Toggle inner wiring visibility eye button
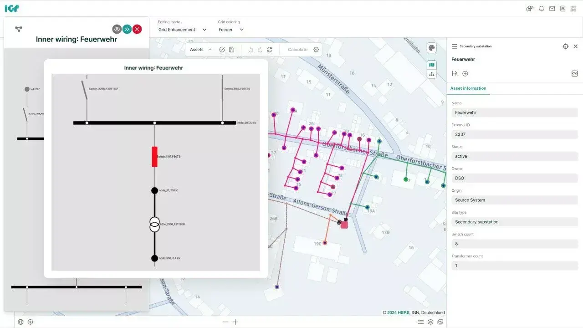Viewport: 583px width, 328px height. point(117,29)
